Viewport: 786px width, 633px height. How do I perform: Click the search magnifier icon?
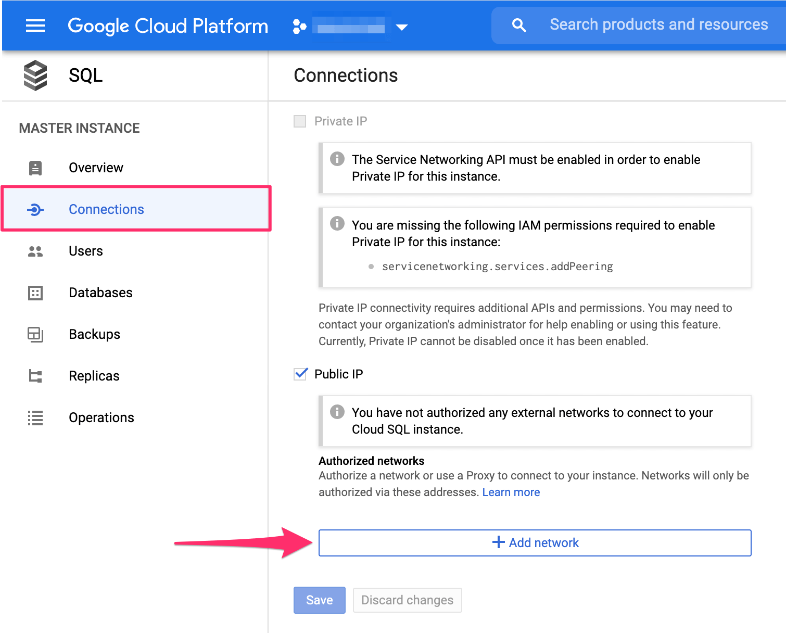[x=519, y=24]
